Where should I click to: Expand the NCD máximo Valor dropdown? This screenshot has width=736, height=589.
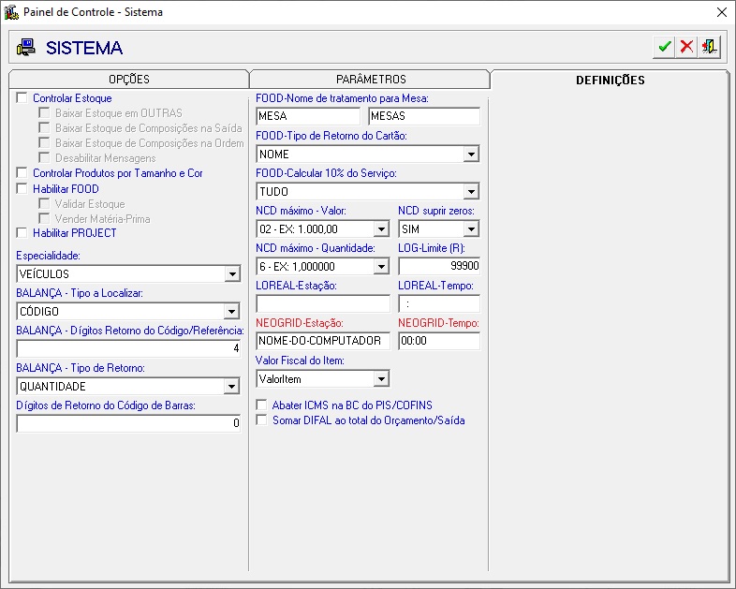pyautogui.click(x=381, y=229)
